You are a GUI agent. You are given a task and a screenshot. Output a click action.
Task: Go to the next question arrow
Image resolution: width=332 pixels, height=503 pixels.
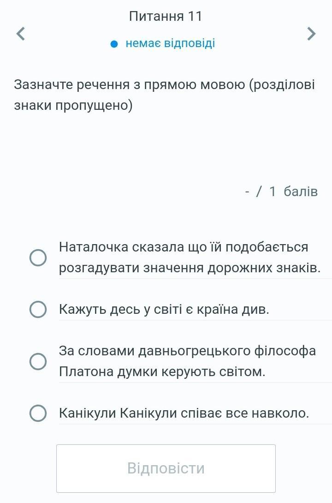click(x=312, y=33)
